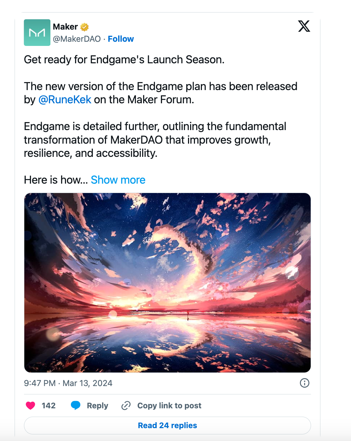Image resolution: width=351 pixels, height=441 pixels.
Task: Click the 142 likes count
Action: point(49,406)
